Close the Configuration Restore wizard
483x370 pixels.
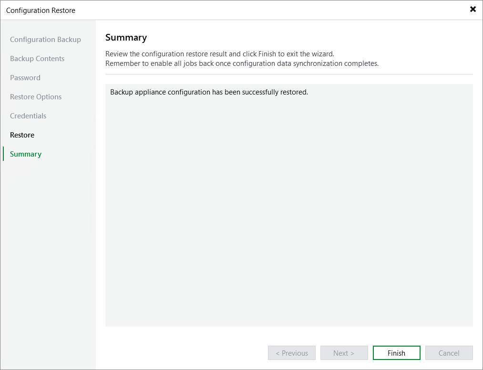(x=473, y=9)
